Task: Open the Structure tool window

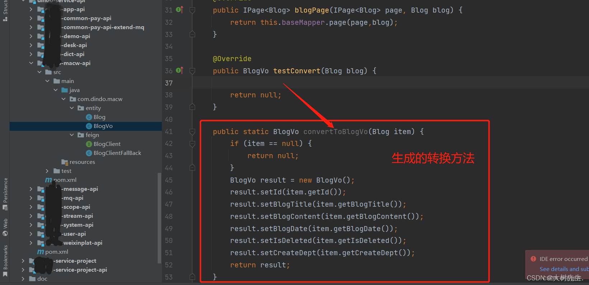Action: click(5, 11)
